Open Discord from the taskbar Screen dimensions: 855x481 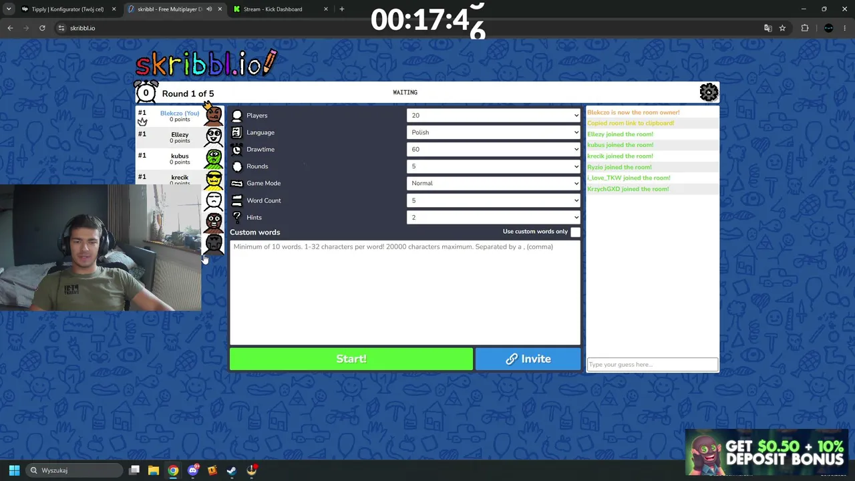click(x=193, y=470)
